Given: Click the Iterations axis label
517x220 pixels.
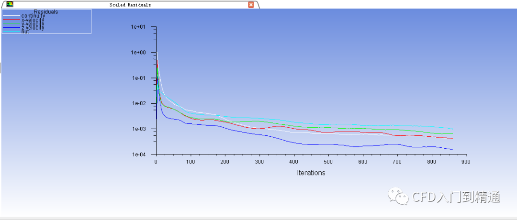Looking at the screenshot, I should [311, 173].
